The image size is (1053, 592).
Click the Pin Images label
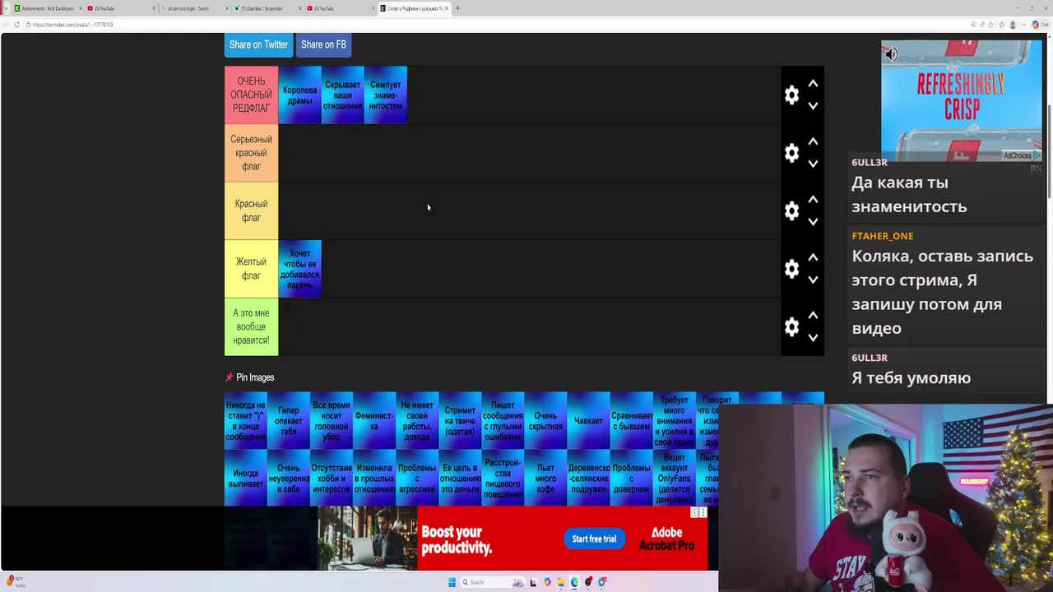(x=255, y=377)
